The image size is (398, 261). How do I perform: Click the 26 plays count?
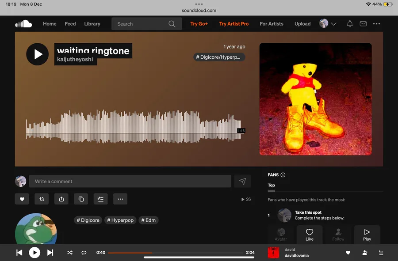click(246, 200)
